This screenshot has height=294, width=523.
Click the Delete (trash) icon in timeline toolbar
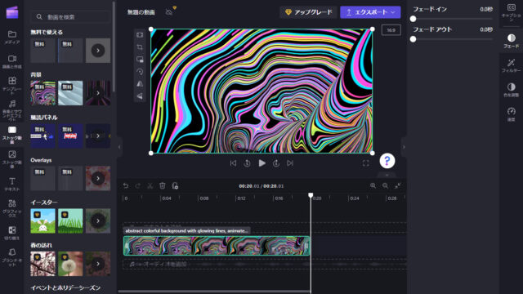point(163,185)
